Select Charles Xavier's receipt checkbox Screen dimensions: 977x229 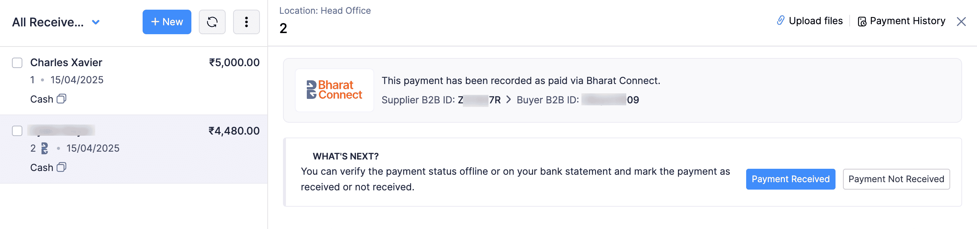pyautogui.click(x=17, y=63)
